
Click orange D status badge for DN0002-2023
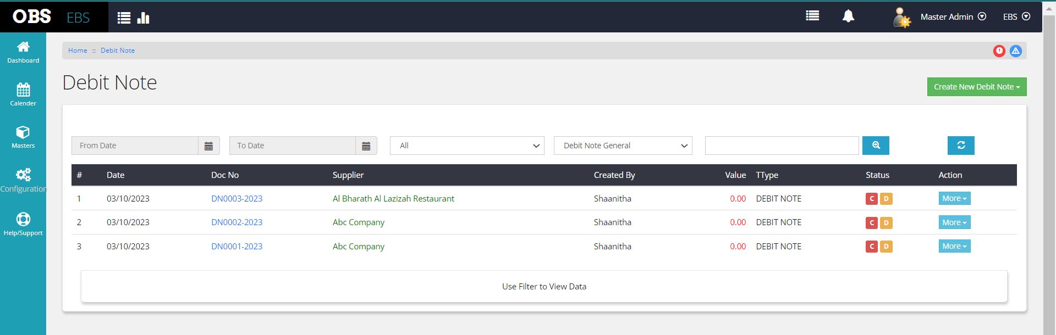click(886, 223)
